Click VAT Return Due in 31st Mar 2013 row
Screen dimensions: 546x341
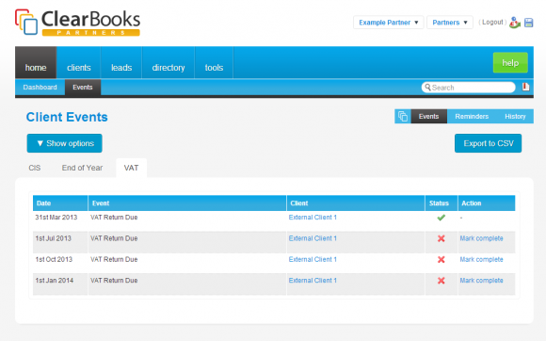click(x=114, y=218)
